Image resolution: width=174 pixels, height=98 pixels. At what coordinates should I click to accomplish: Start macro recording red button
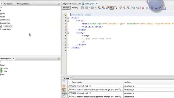[x=143, y=8]
